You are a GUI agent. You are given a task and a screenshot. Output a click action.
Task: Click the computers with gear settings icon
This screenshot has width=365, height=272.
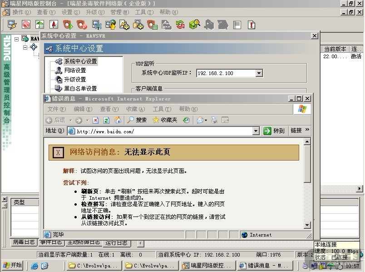point(138,25)
